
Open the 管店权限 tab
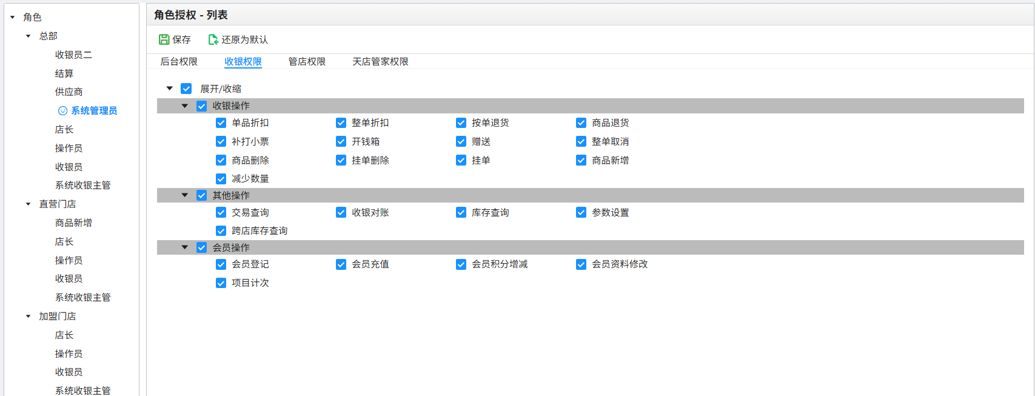(x=307, y=61)
